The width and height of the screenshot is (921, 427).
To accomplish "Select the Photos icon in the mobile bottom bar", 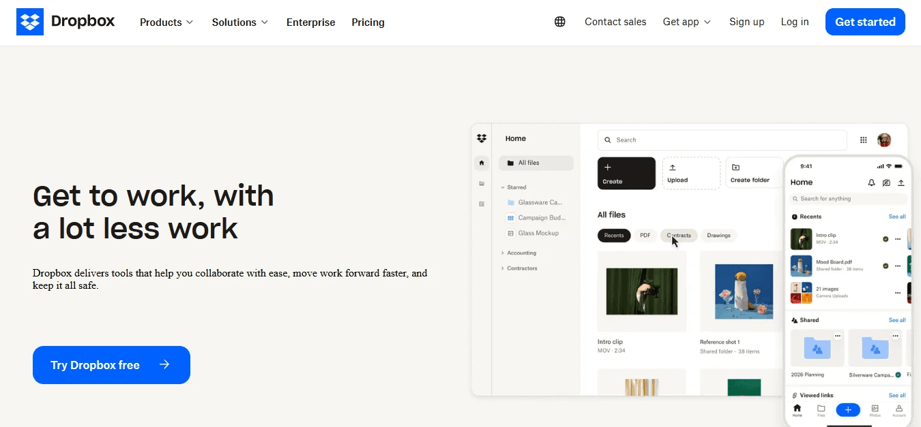I will coord(874,409).
